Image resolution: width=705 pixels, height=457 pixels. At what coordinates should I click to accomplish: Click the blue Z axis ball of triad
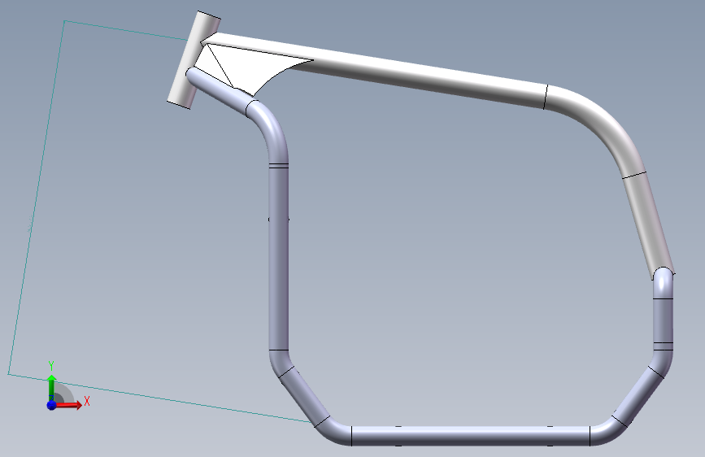(x=51, y=405)
